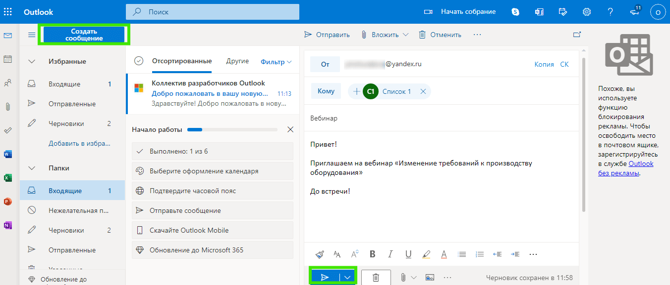Expand send options arrow next to send
The width and height of the screenshot is (670, 285).
347,278
